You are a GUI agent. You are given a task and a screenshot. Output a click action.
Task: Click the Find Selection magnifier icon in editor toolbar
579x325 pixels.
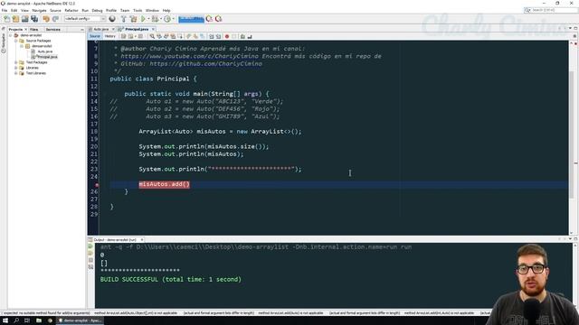point(152,36)
